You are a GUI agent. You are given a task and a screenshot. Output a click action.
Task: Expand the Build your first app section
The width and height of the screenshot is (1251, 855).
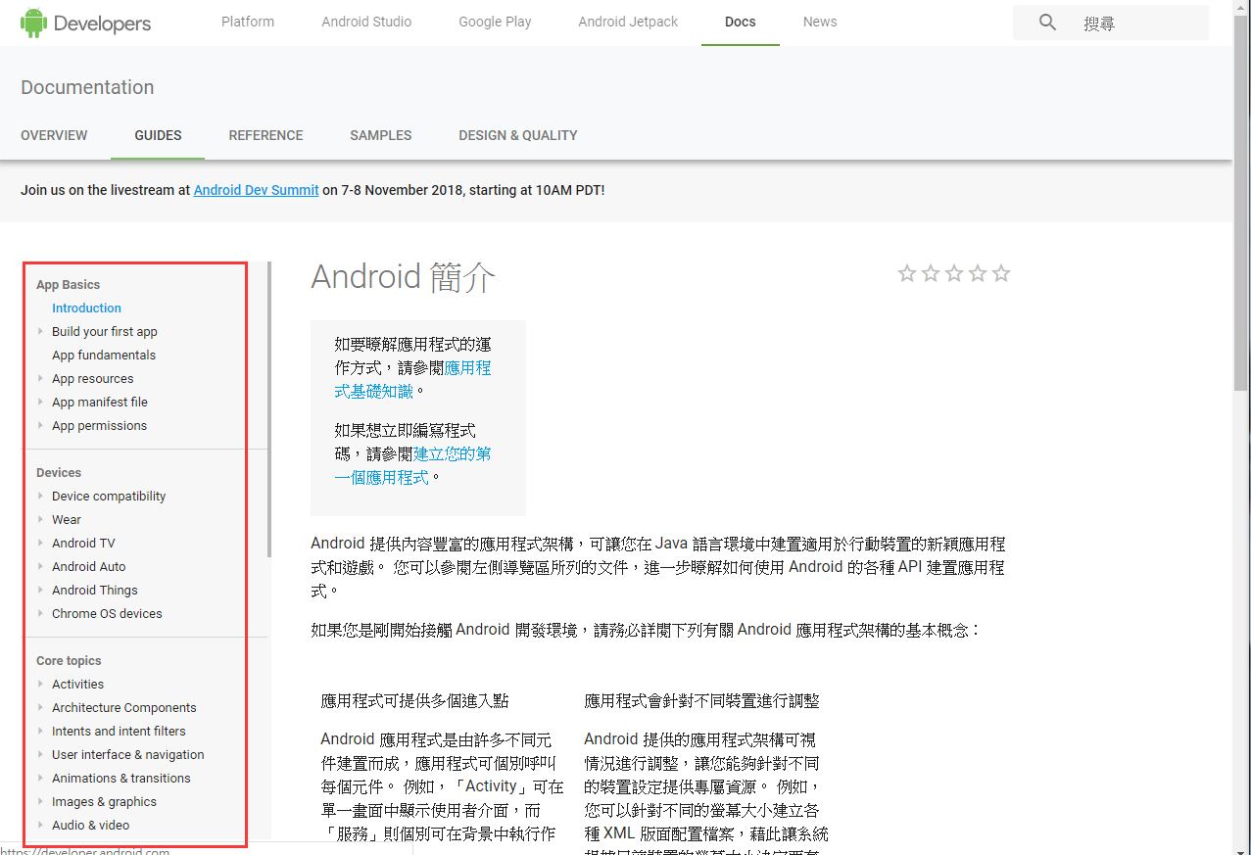click(x=40, y=331)
